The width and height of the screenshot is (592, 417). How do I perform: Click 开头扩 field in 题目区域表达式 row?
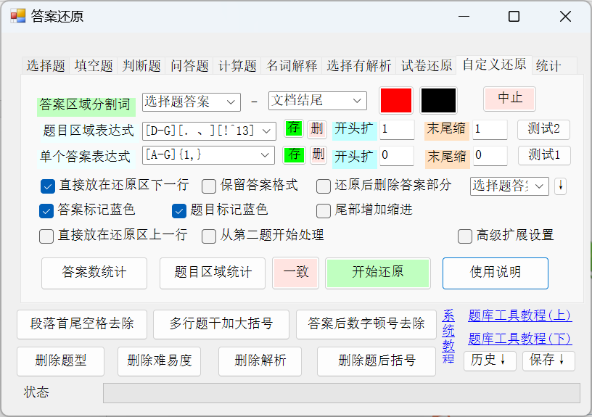pyautogui.click(x=397, y=130)
